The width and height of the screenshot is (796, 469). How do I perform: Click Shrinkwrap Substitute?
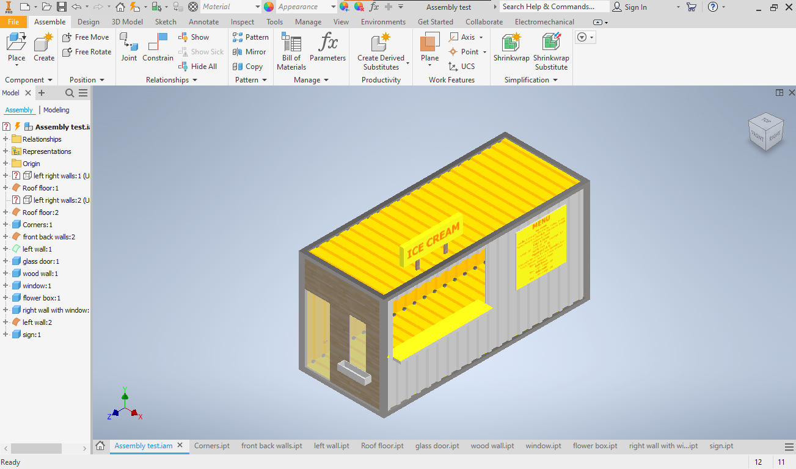tap(551, 53)
